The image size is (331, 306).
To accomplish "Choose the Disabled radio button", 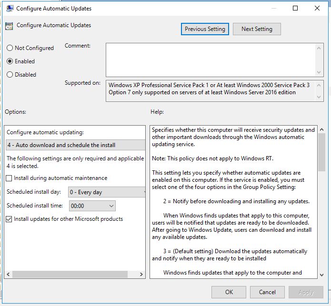I will 10,75.
